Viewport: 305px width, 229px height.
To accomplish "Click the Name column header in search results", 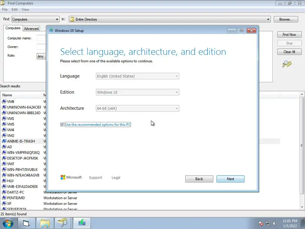I will [x=21, y=95].
